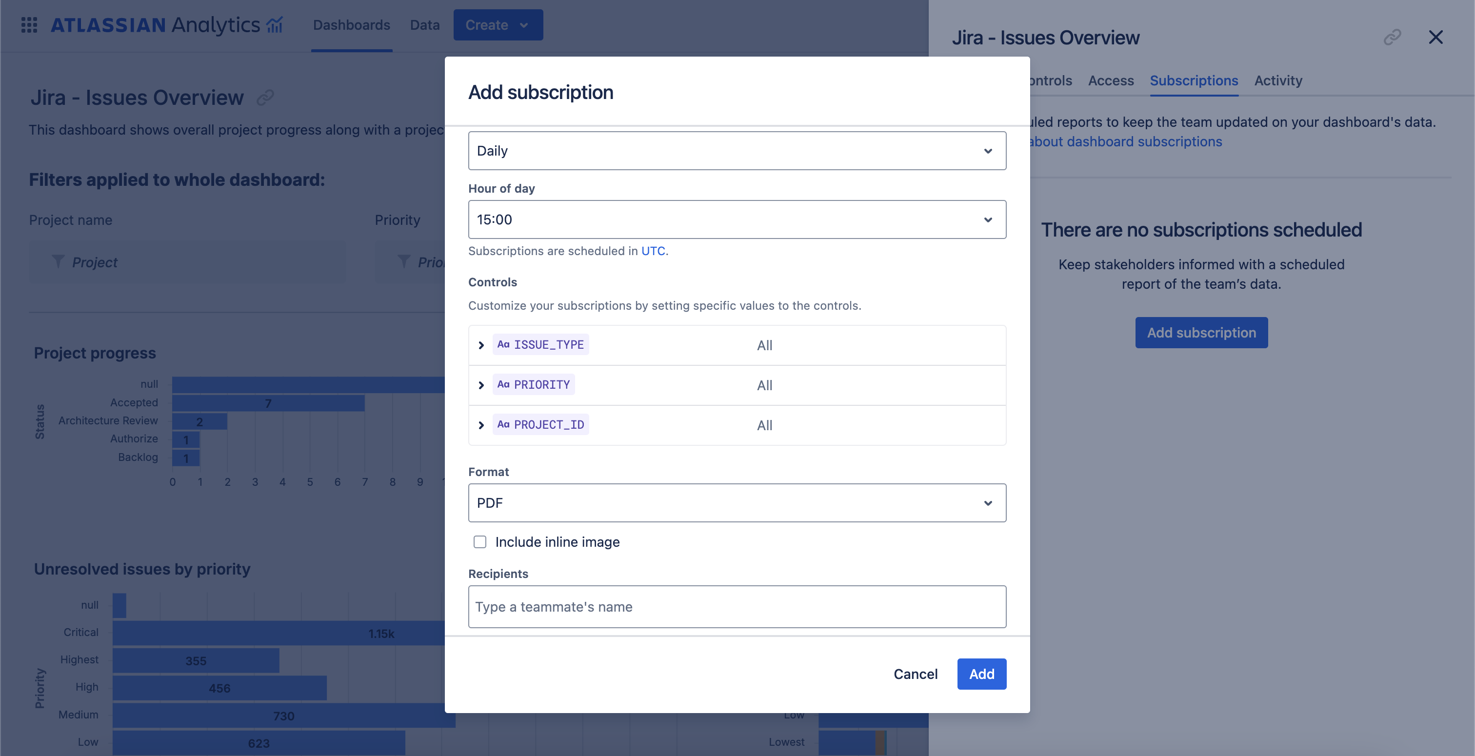
Task: Expand the PROJECT_ID control row
Action: click(481, 425)
